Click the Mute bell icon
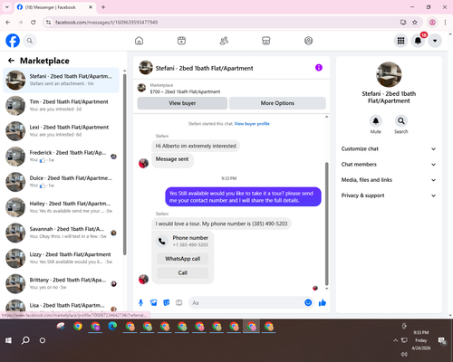The width and height of the screenshot is (453, 362). pos(376,121)
